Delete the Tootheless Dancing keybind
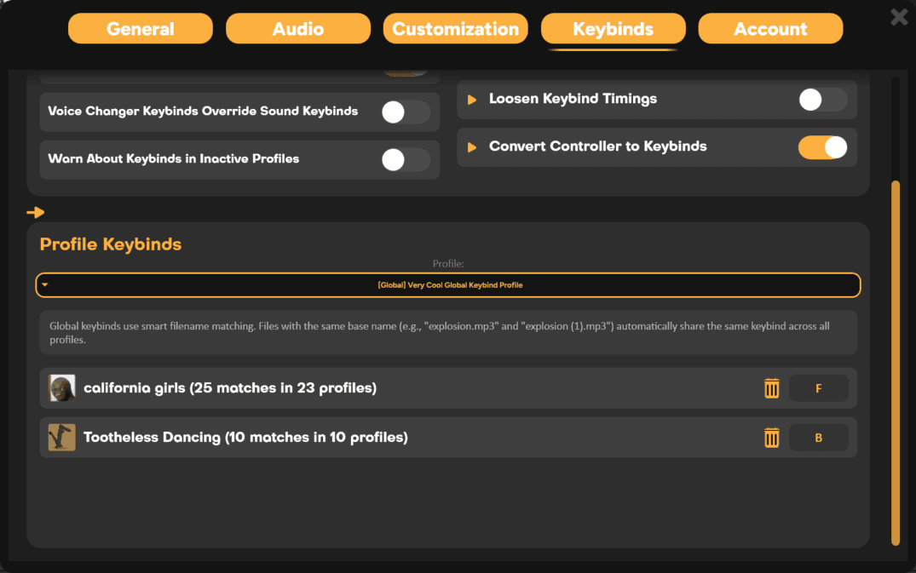Screen dimensions: 916x573 point(772,438)
